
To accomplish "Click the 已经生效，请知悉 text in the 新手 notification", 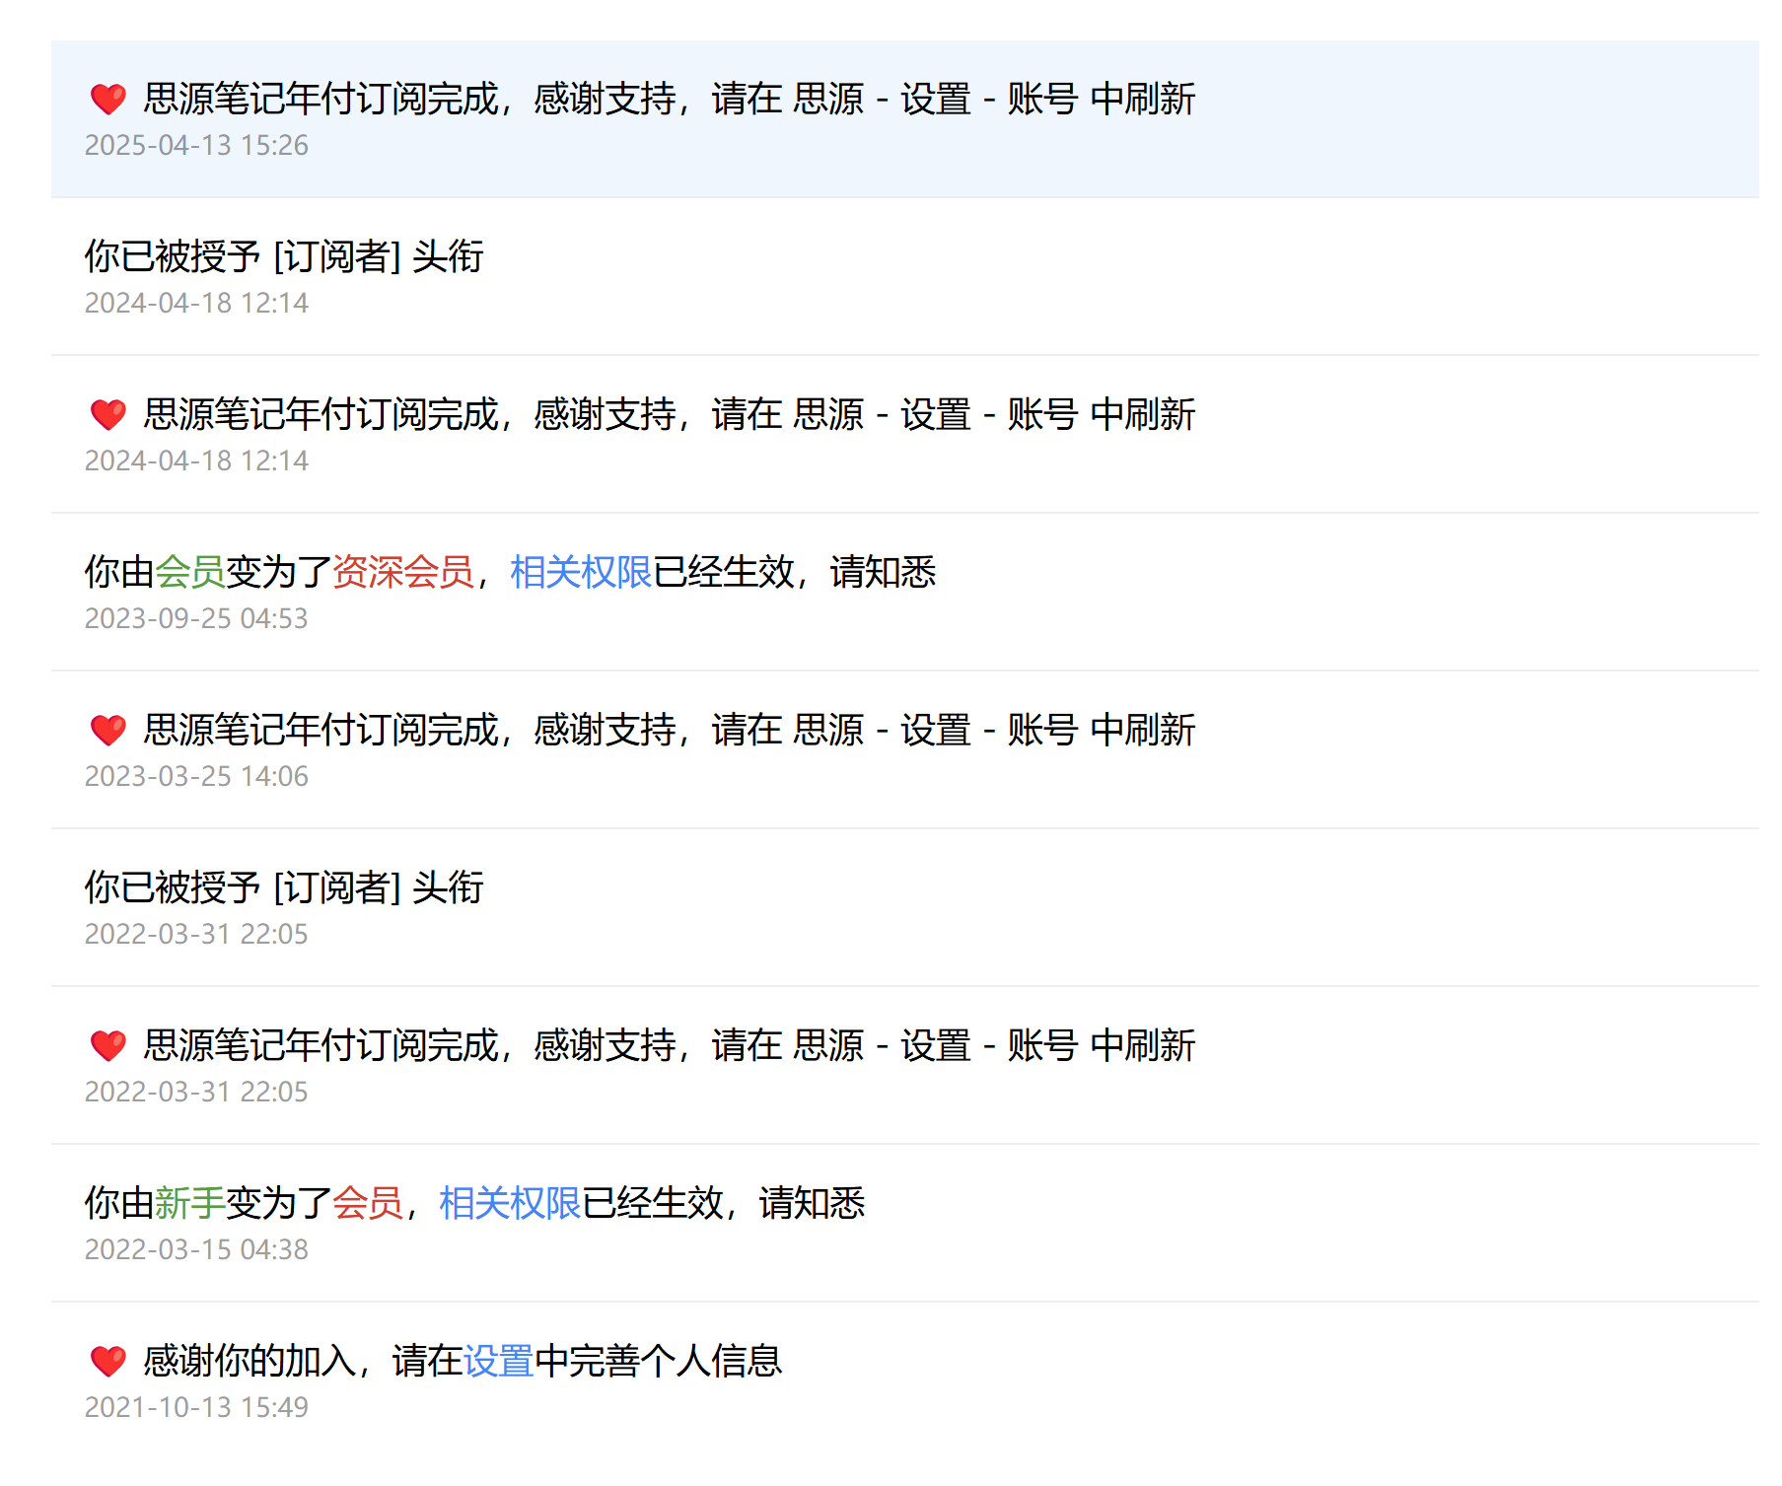I will point(723,1203).
